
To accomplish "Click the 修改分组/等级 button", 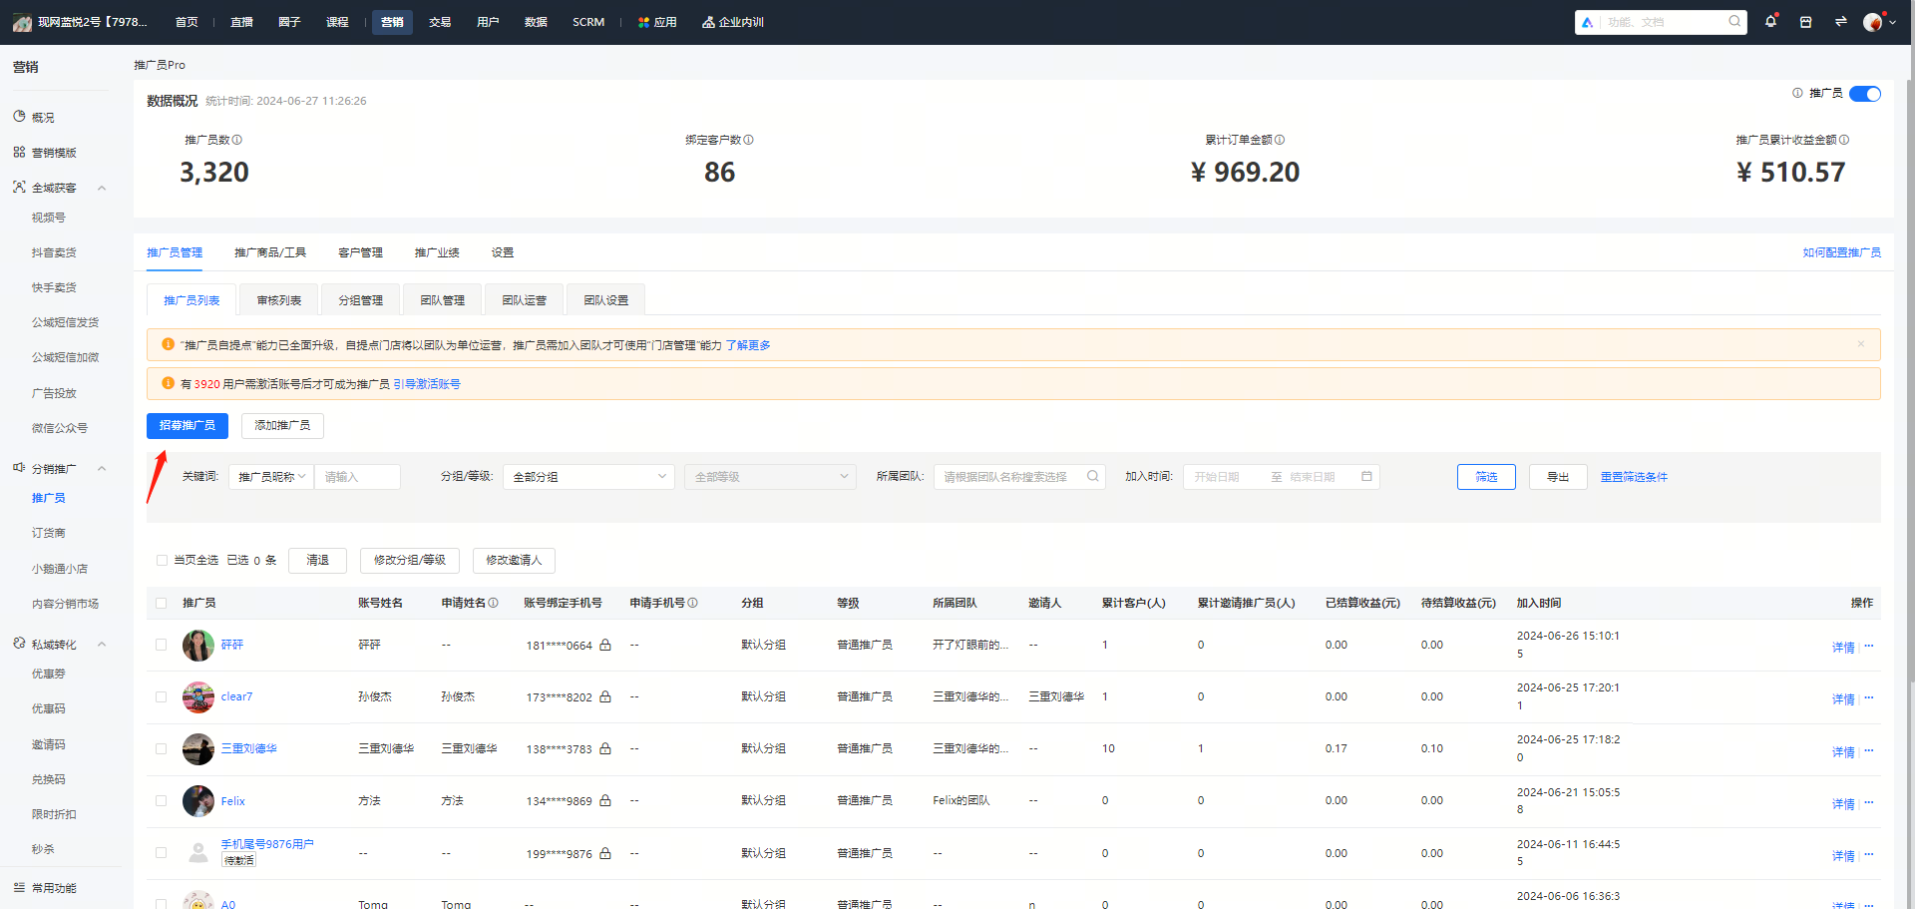I will point(410,561).
